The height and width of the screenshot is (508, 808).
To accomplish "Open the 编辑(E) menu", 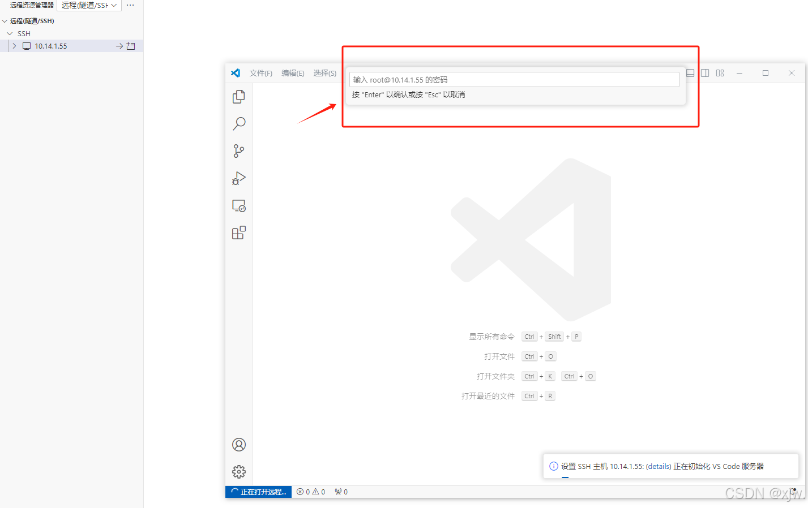I will point(293,73).
